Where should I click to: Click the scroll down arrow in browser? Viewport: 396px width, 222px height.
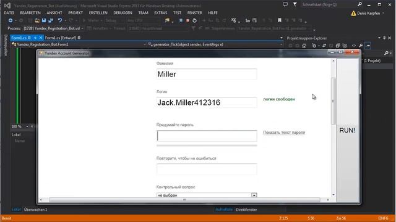click(334, 195)
